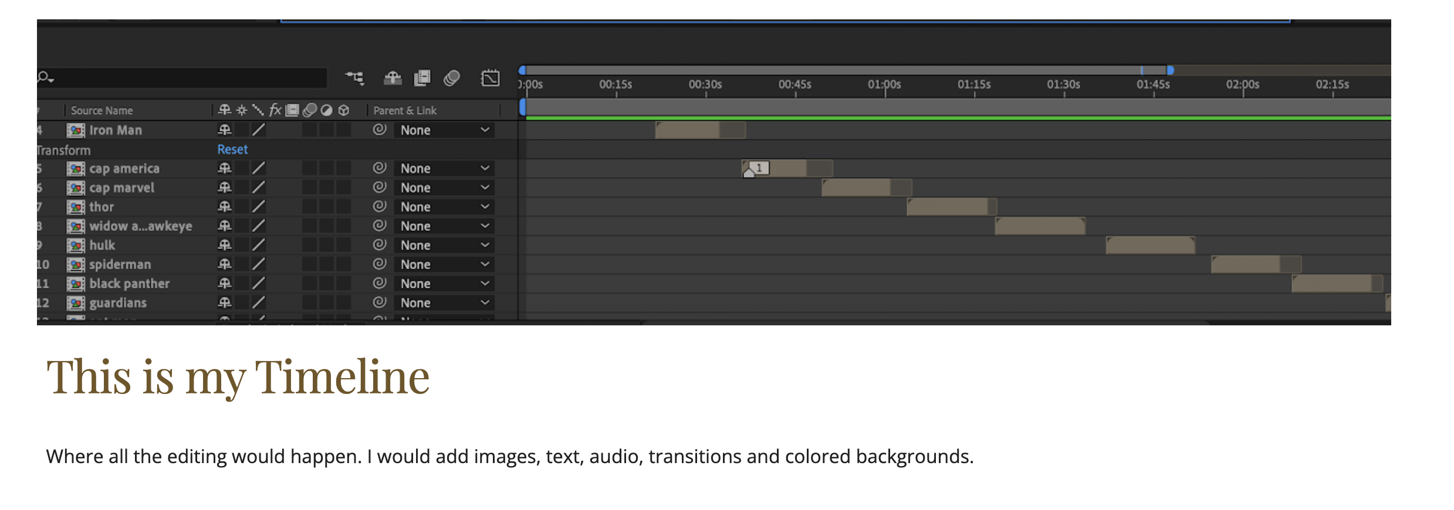Viewport: 1454px width, 510px height.
Task: Click the Adjustment Layer column header icon
Action: coord(327,110)
